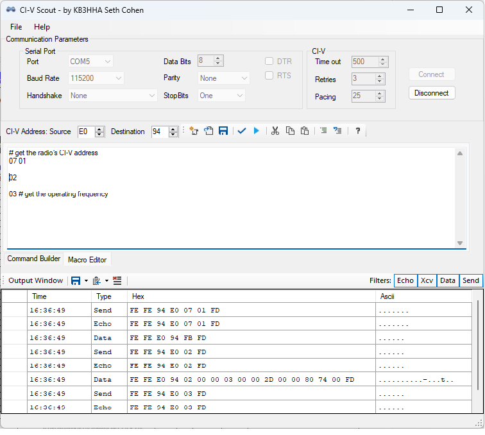Image resolution: width=485 pixels, height=435 pixels.
Task: Increase Data Bits with the up arrow
Action: (218, 58)
